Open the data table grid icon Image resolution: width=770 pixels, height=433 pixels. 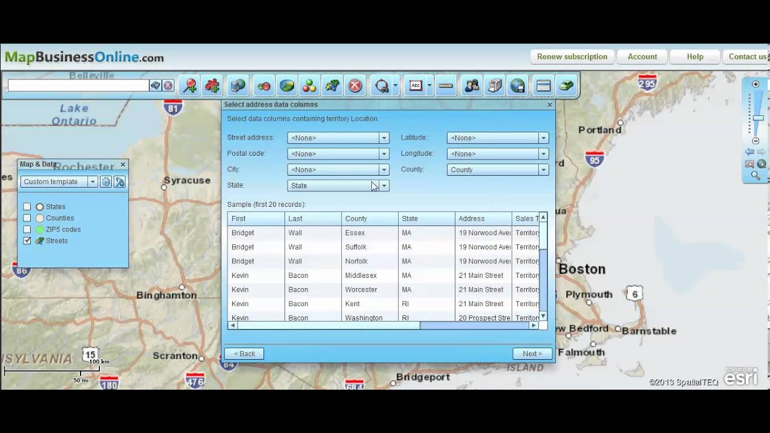tap(544, 86)
